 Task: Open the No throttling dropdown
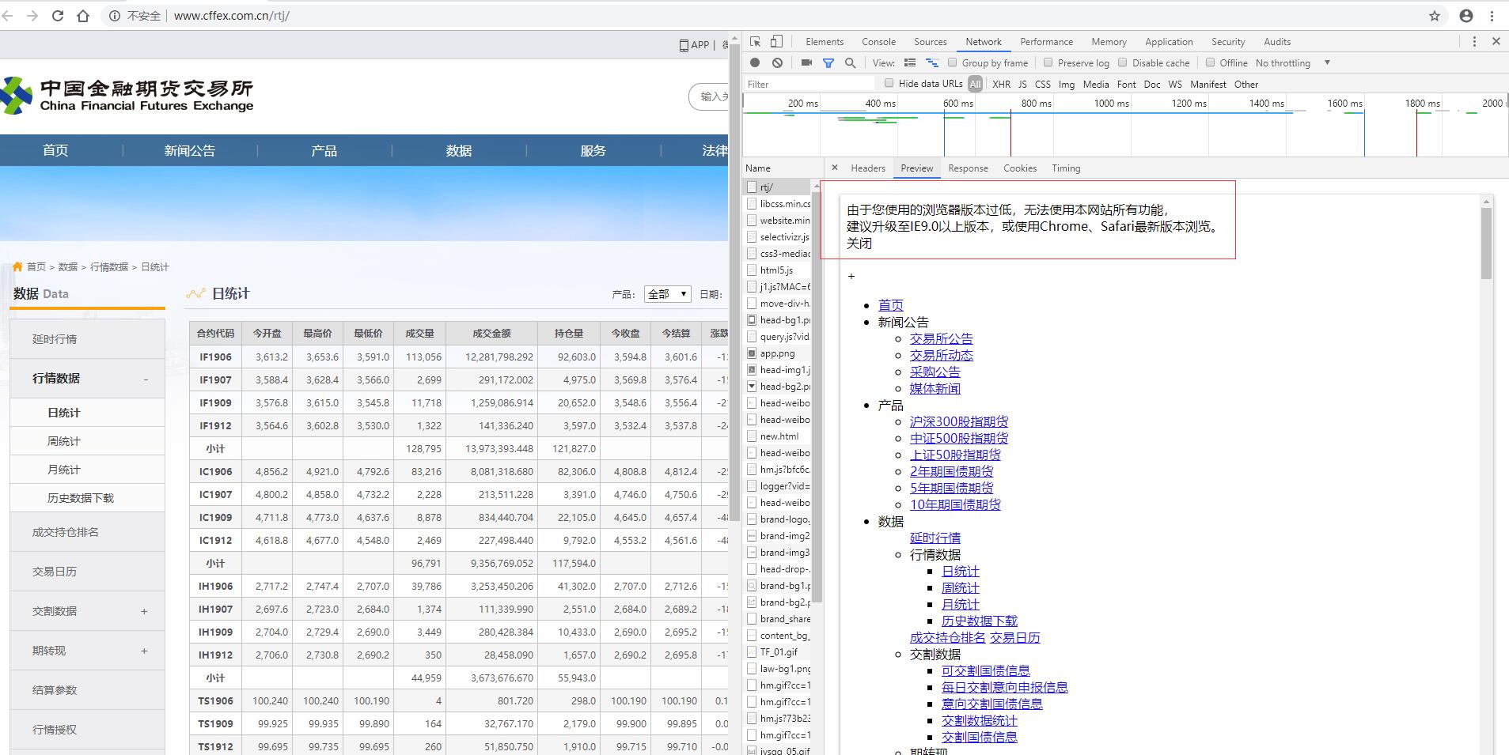tap(1293, 63)
